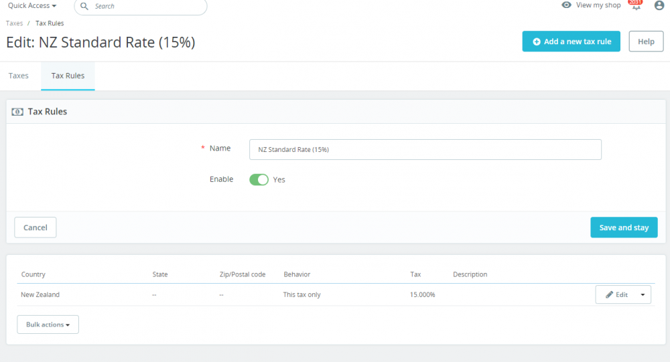The width and height of the screenshot is (670, 362).
Task: Click the Description column header
Action: [470, 274]
